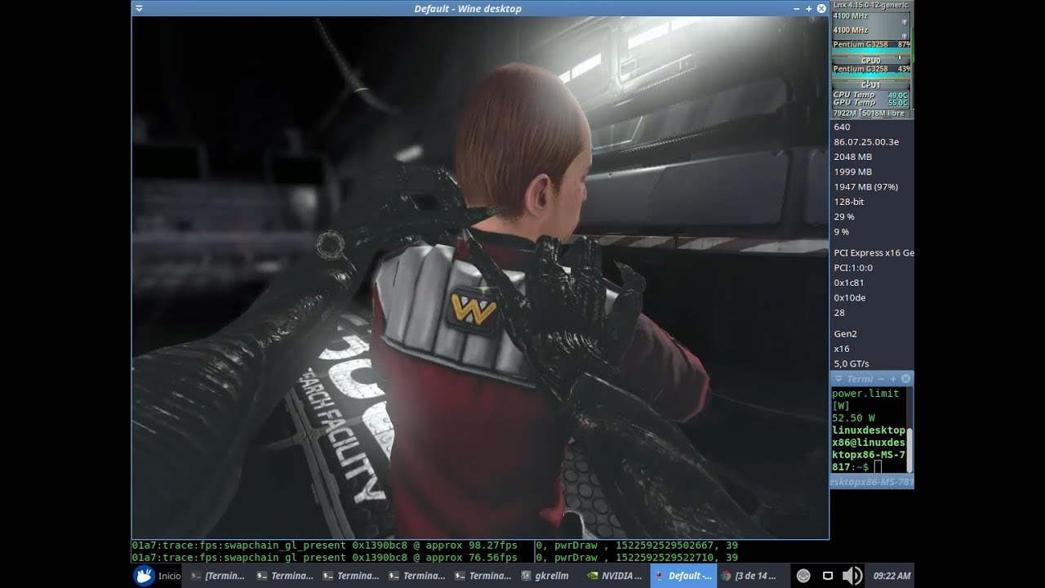Click the 09:22 AM taskbar clock
Viewport: 1045px width, 588px height.
(892, 576)
